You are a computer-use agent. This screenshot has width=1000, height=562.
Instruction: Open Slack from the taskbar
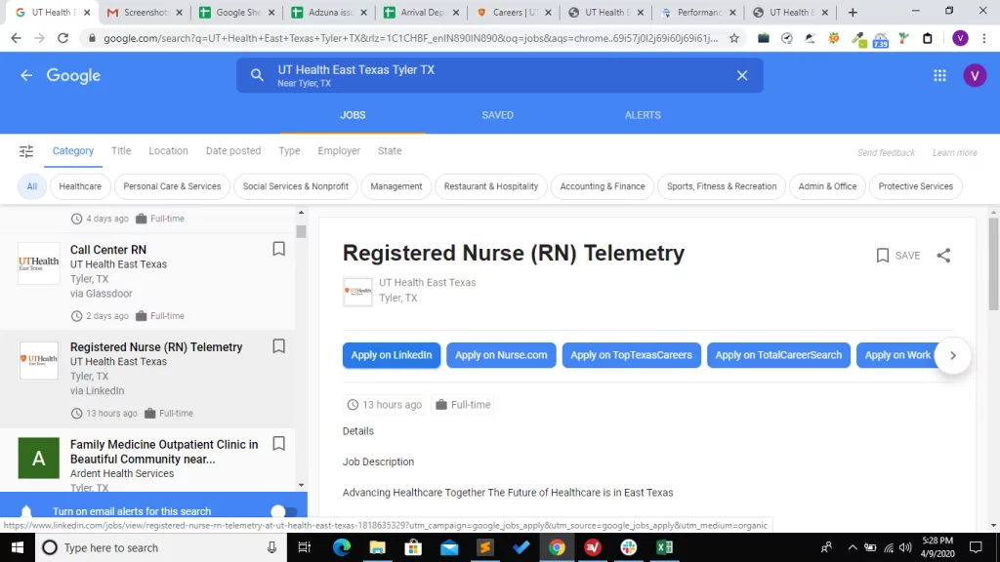tap(628, 547)
